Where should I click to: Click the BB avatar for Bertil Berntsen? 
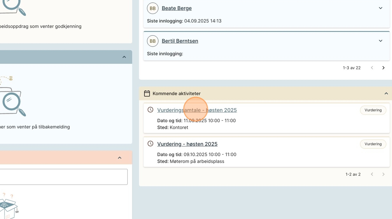point(153,41)
